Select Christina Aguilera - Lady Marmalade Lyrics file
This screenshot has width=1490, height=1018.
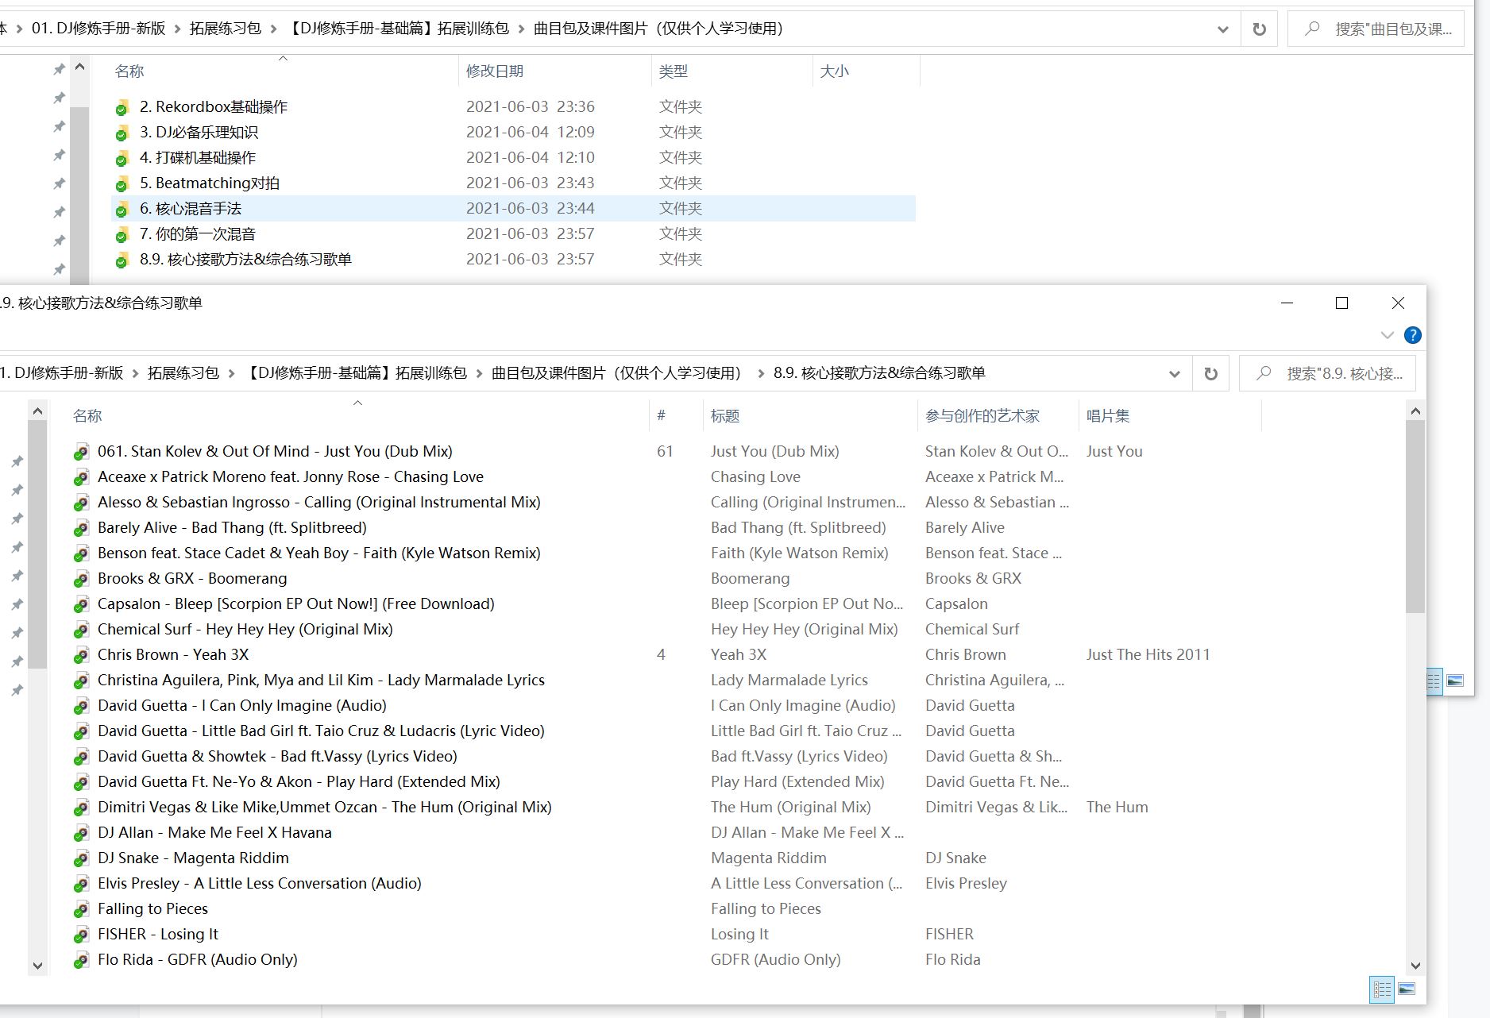[x=321, y=681]
